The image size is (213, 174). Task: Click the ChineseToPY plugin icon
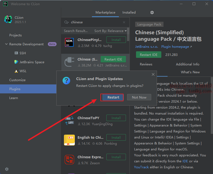tap(69, 121)
